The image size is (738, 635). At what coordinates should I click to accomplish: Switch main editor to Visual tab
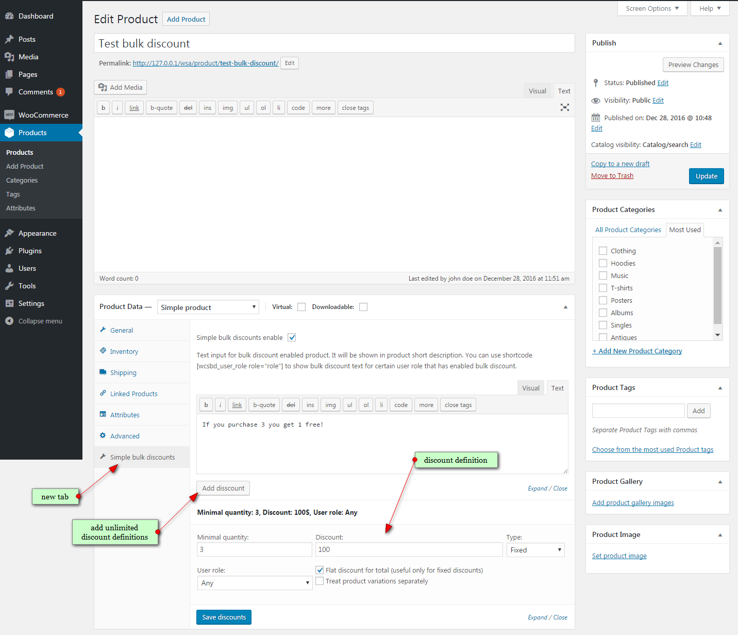(538, 91)
